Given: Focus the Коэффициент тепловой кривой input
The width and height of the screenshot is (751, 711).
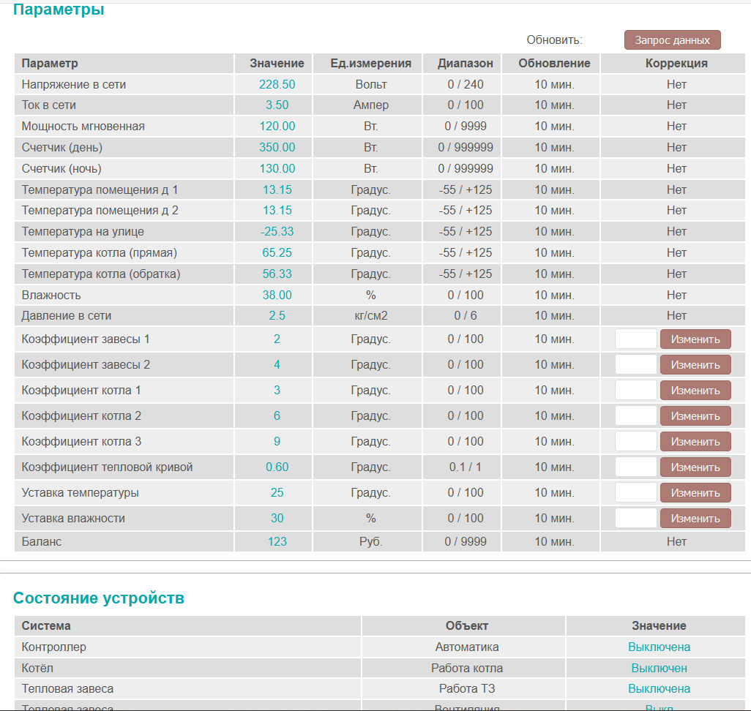Looking at the screenshot, I should (x=635, y=467).
